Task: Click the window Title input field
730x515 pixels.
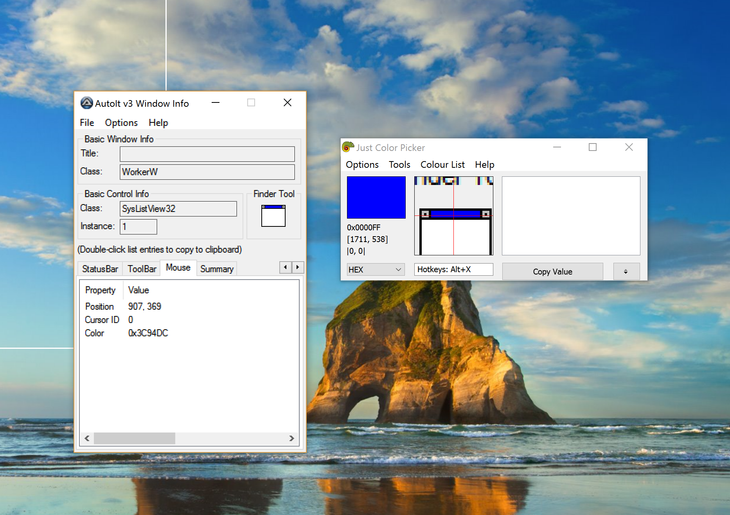Action: coord(207,154)
